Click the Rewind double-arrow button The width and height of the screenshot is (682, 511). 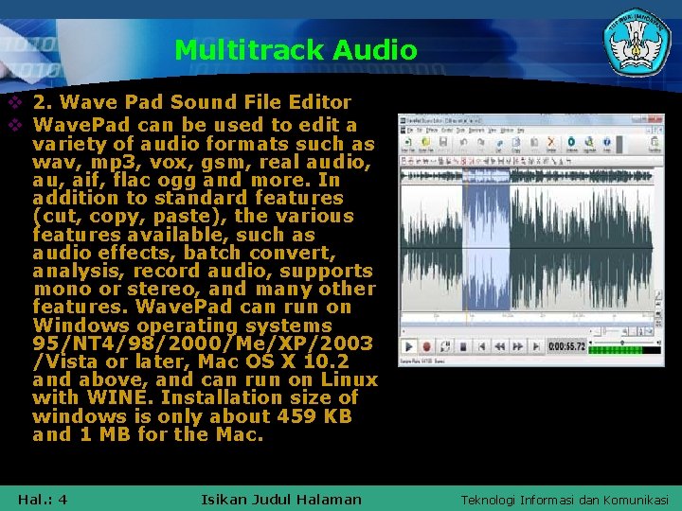[500, 346]
